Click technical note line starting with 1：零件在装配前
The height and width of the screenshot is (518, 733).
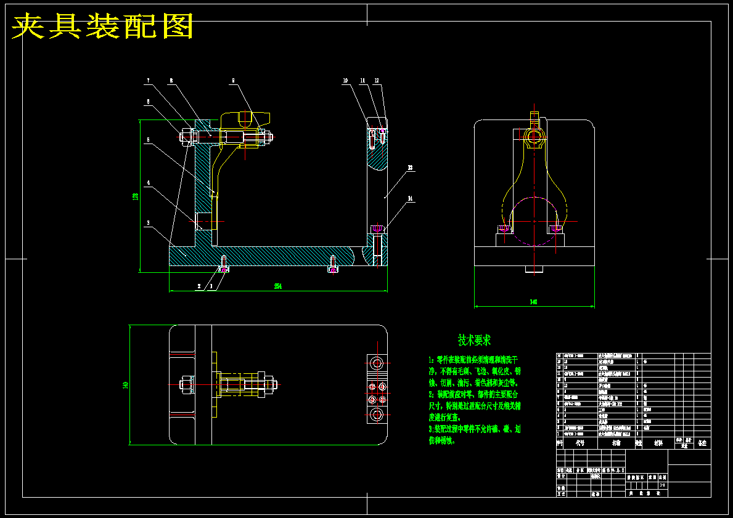click(473, 360)
